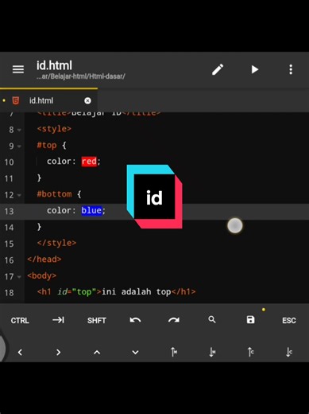The width and height of the screenshot is (309, 414).
Task: Undo the last edit
Action: (135, 320)
